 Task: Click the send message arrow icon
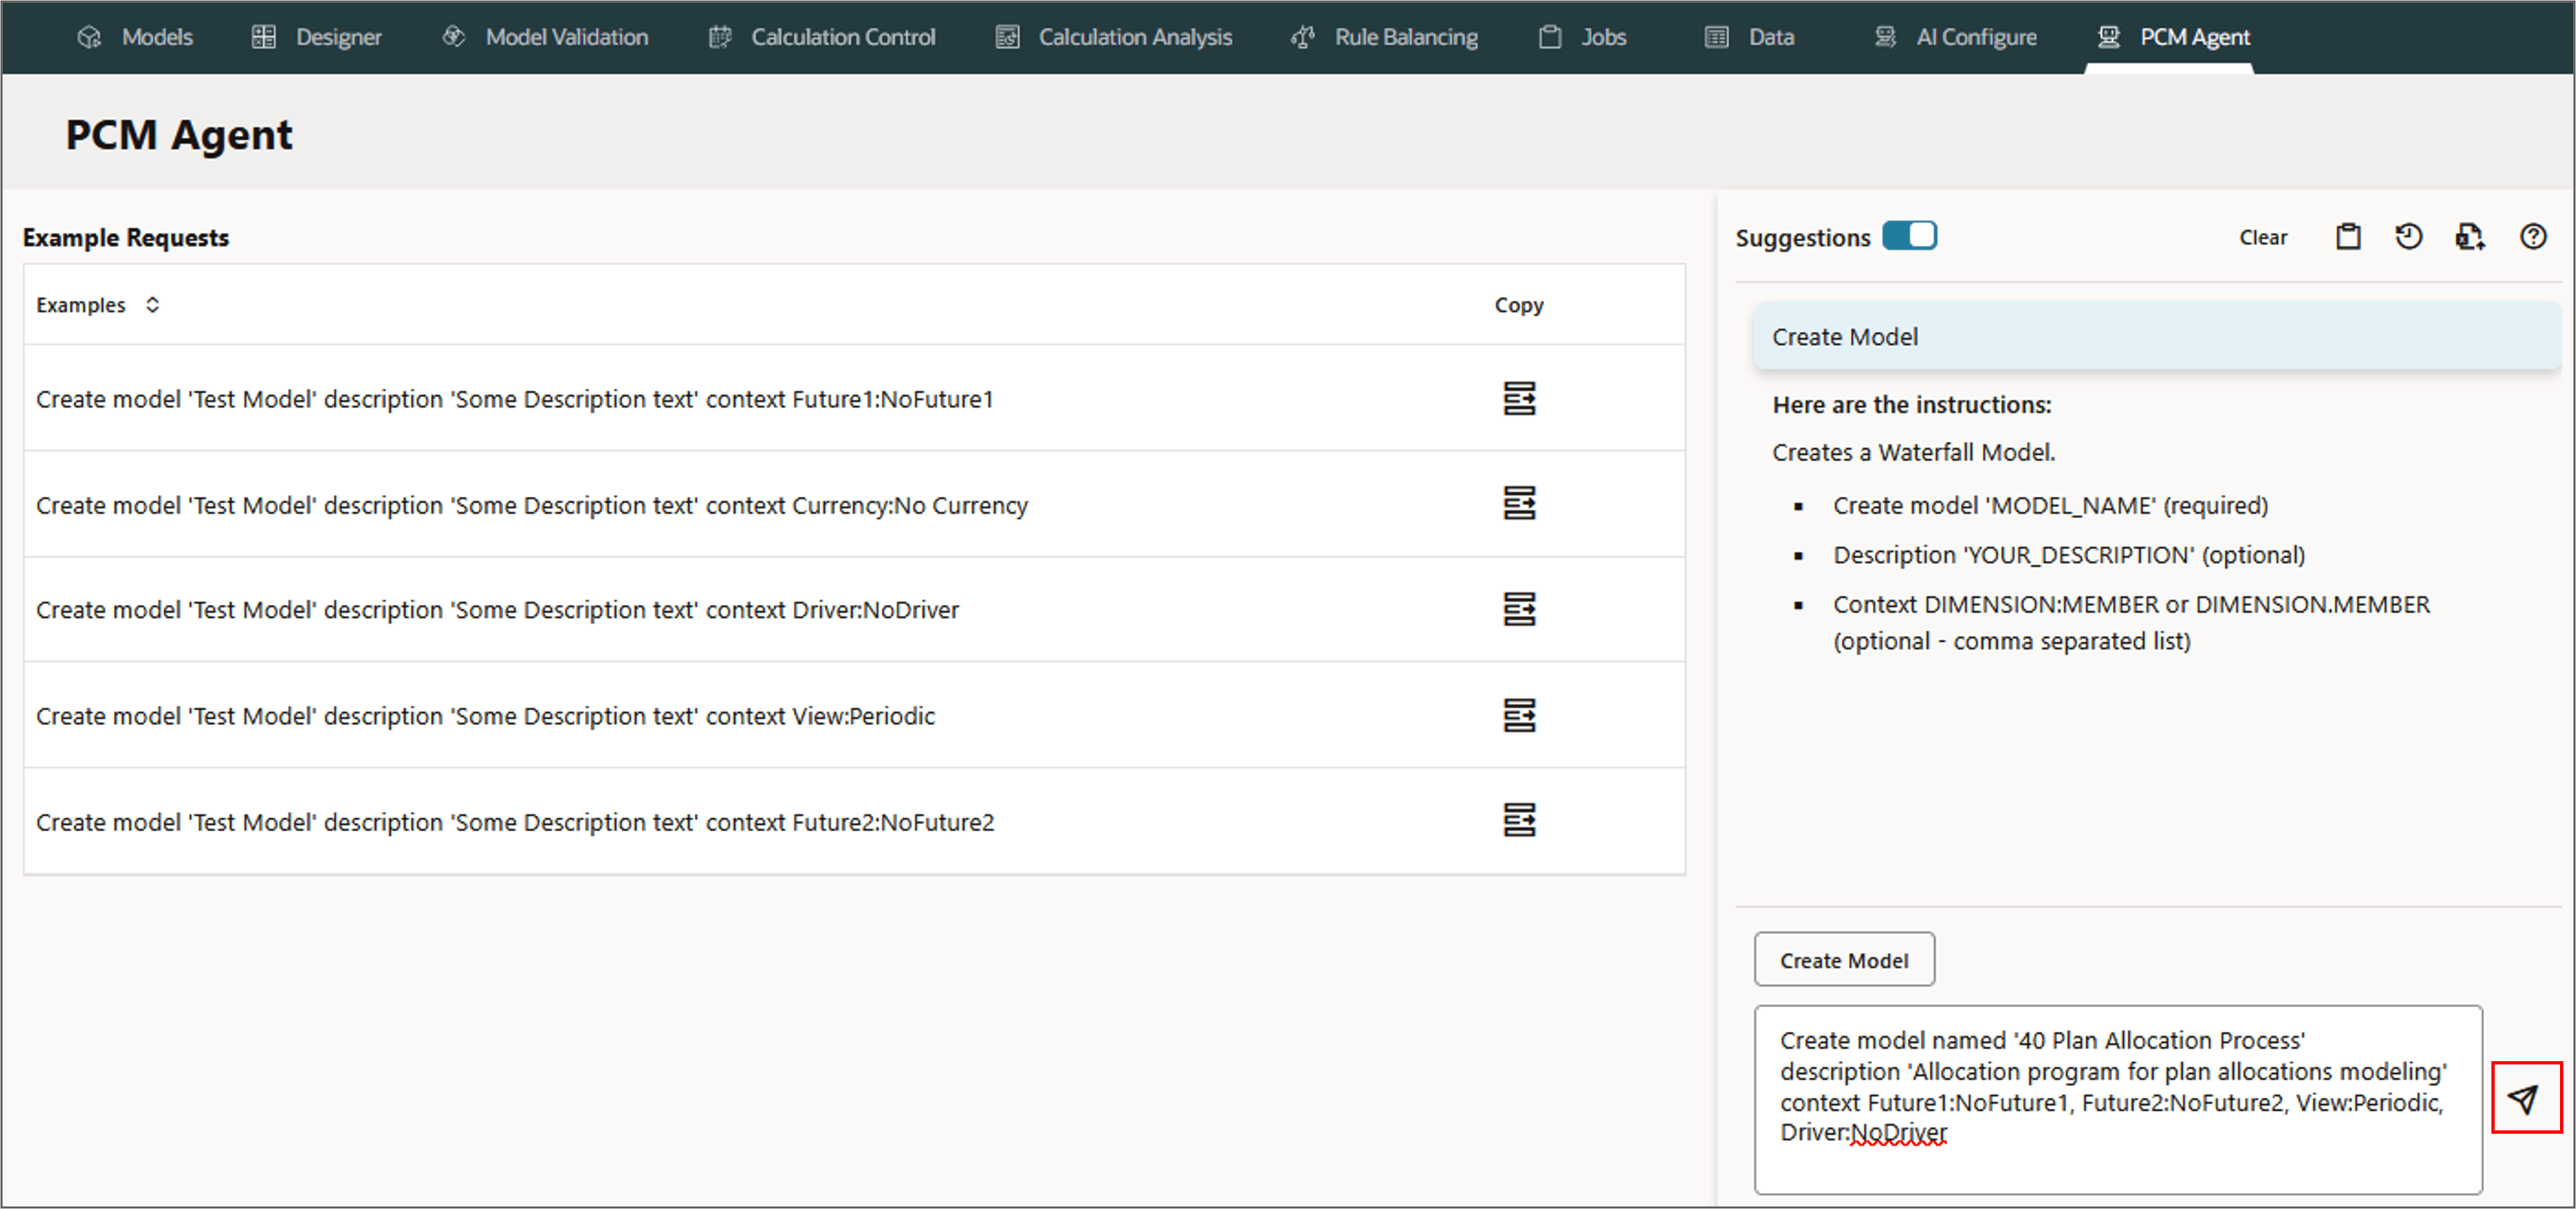click(x=2524, y=1098)
